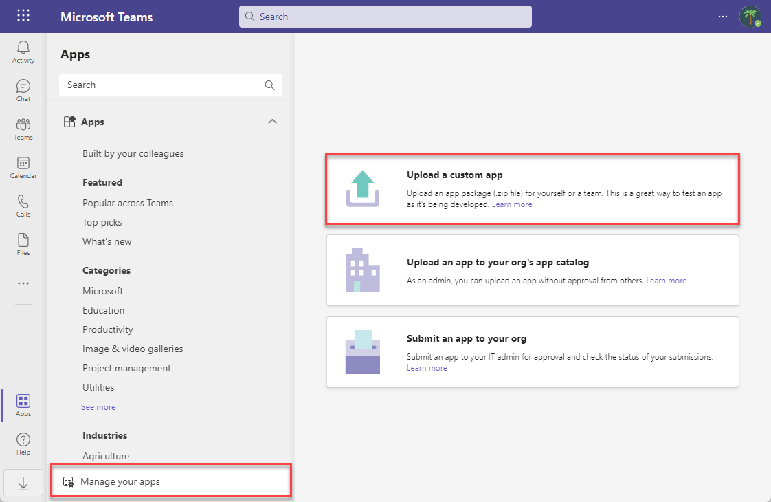Open Calendar in the left rail

(x=23, y=167)
